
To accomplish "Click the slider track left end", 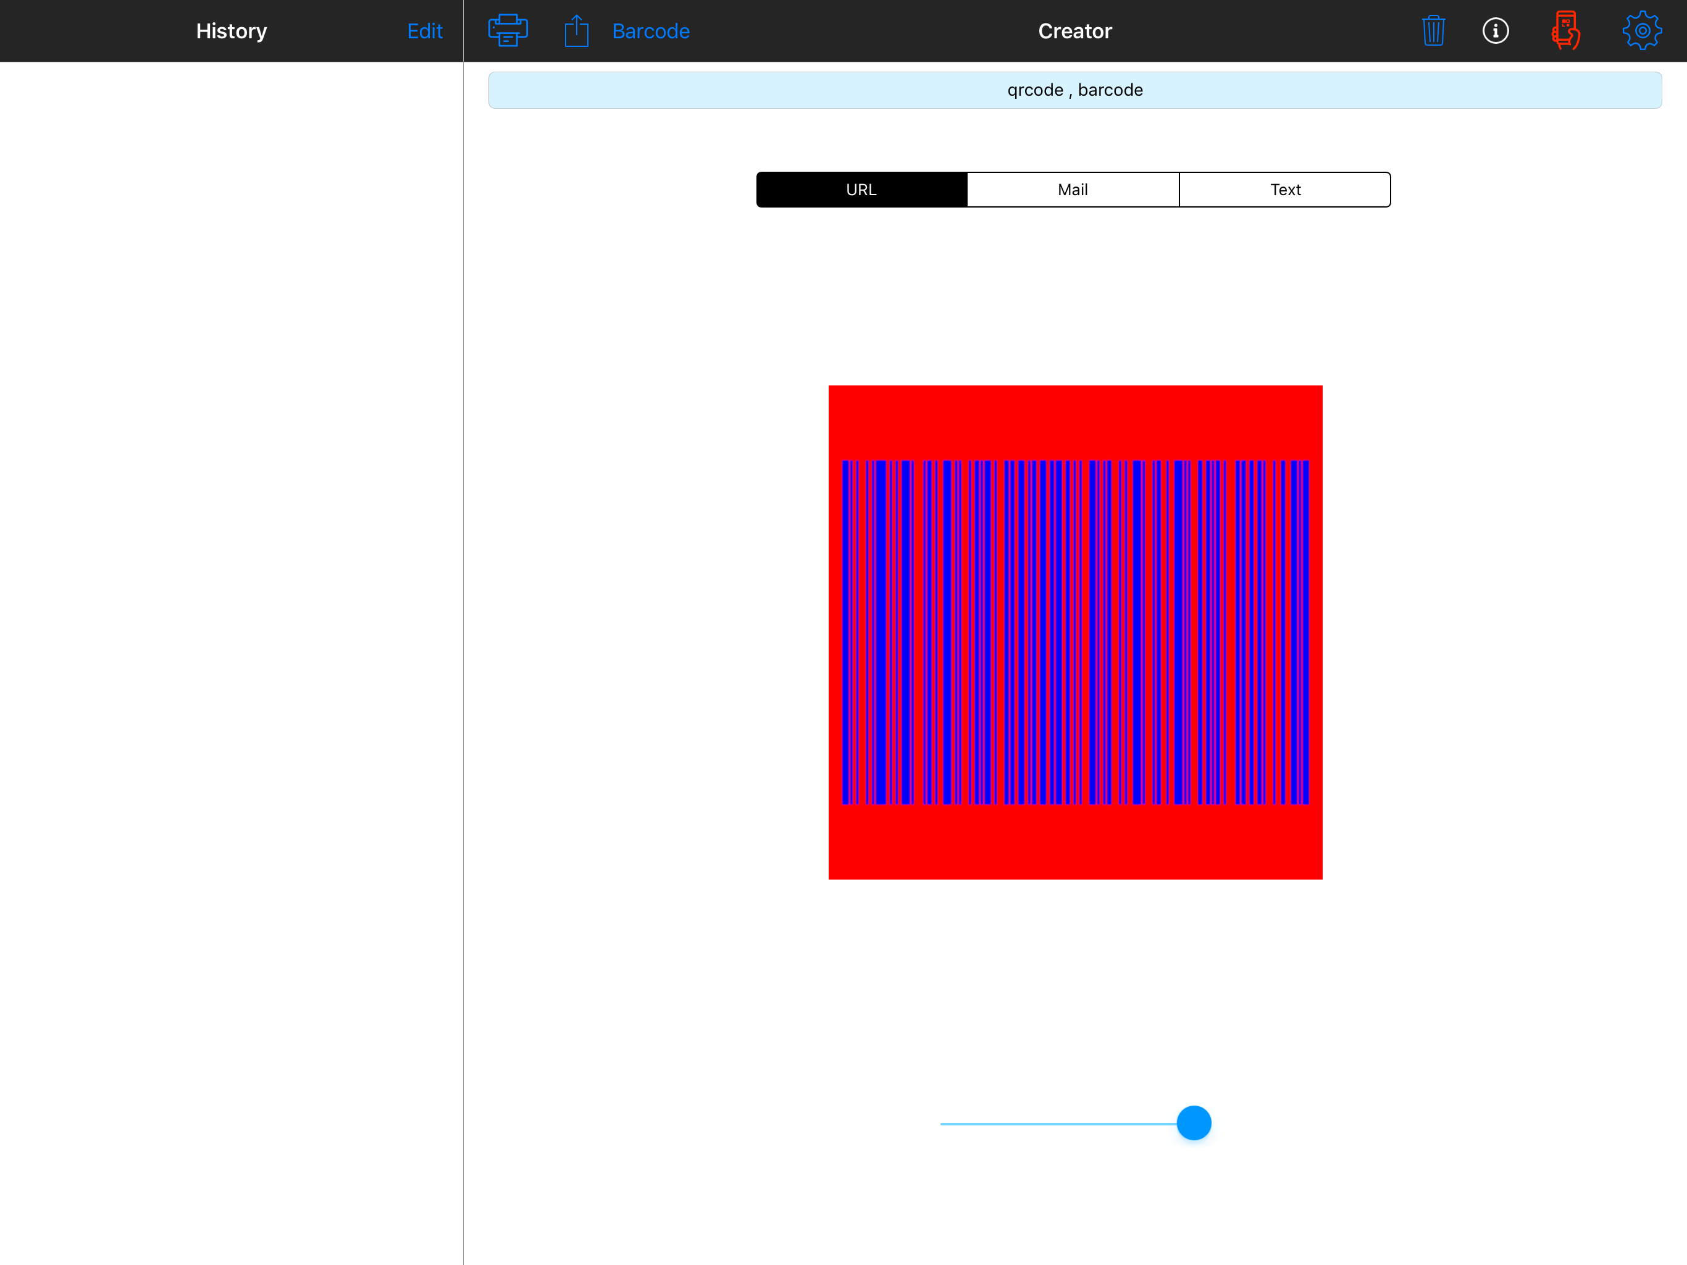I will pos(947,1124).
